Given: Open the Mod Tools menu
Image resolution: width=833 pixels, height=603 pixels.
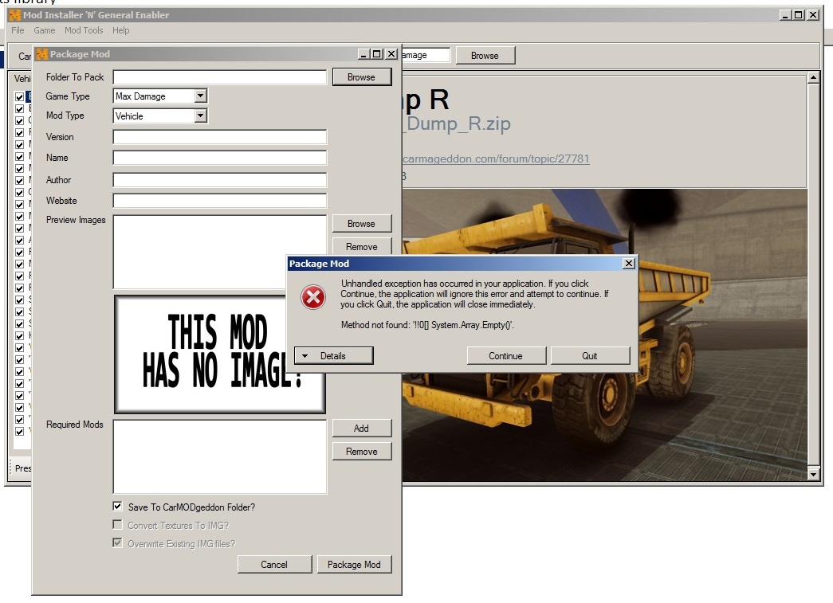Looking at the screenshot, I should [84, 30].
